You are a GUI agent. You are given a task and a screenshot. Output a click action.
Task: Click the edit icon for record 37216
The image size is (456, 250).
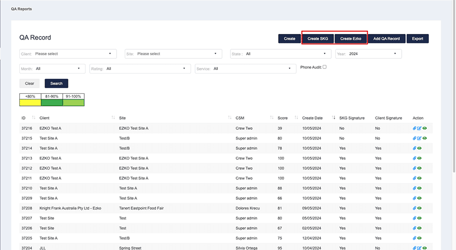click(419, 128)
